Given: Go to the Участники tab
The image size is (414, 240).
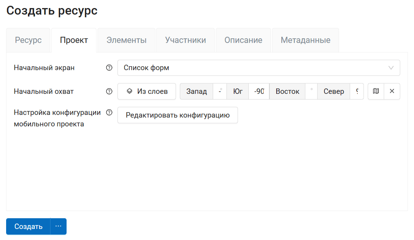Looking at the screenshot, I should (x=186, y=40).
